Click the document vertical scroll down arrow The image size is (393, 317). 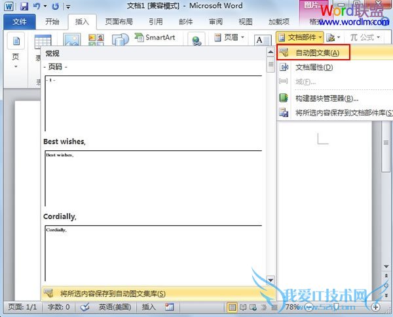(386, 266)
